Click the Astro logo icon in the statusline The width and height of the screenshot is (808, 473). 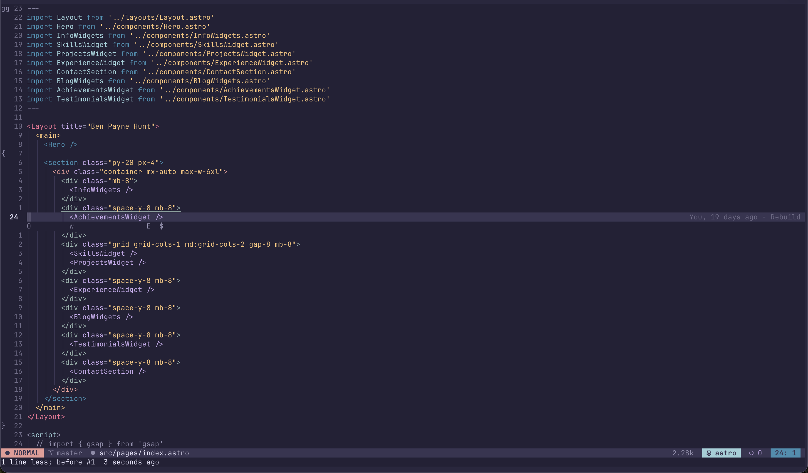click(x=709, y=453)
